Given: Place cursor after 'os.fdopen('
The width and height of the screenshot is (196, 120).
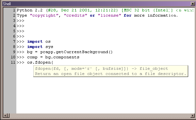Looking at the screenshot, I should click(x=53, y=63).
